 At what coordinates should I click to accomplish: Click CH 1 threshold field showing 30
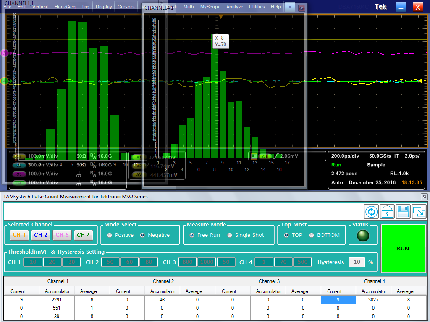(x=71, y=262)
